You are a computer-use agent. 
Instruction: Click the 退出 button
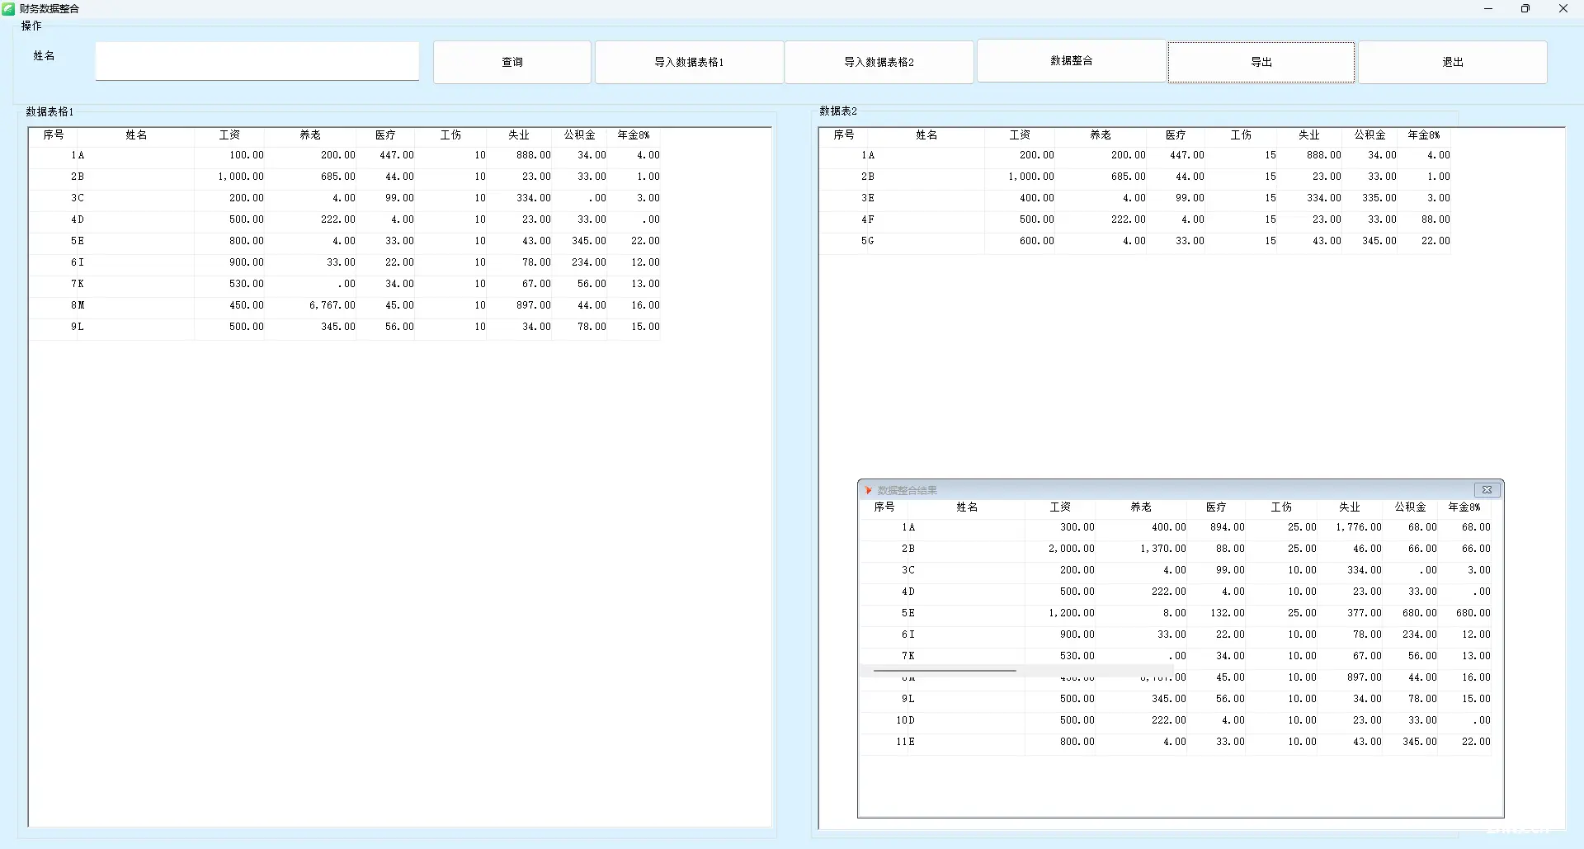pos(1453,62)
